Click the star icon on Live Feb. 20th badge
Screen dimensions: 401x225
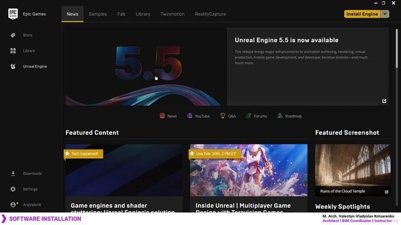(x=192, y=154)
